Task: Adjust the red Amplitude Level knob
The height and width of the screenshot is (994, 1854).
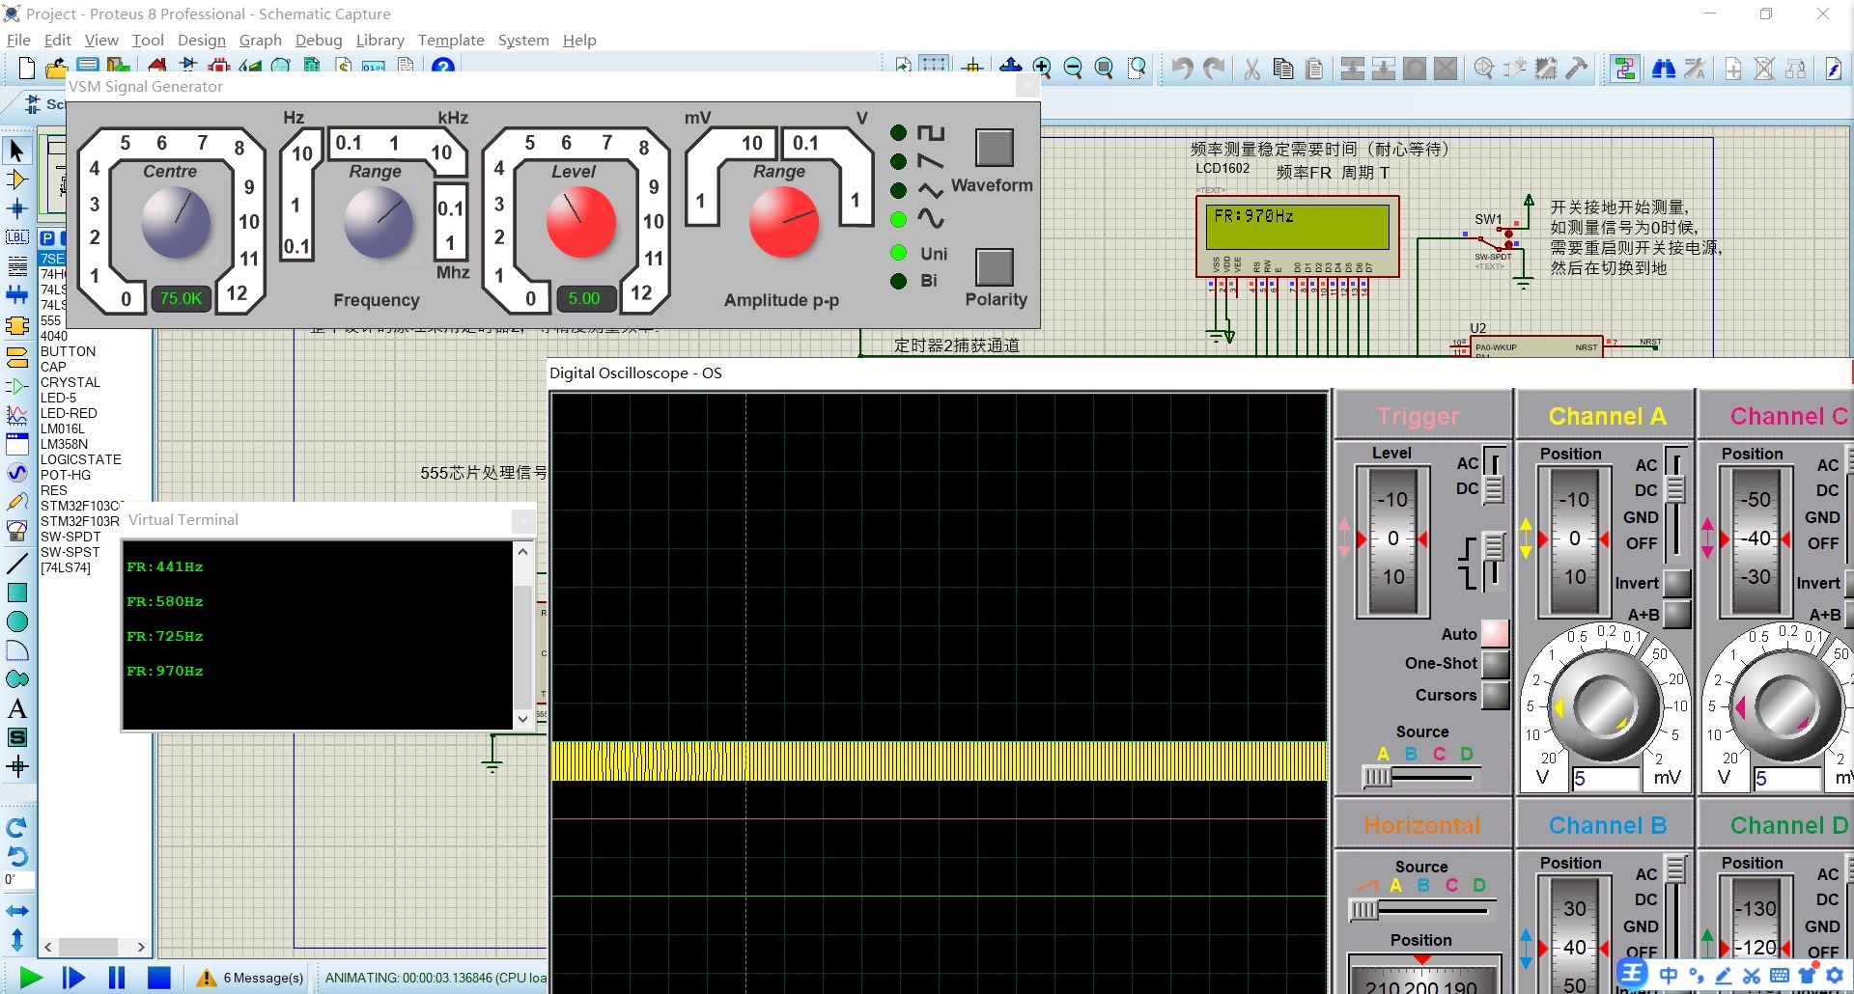Action: point(581,222)
